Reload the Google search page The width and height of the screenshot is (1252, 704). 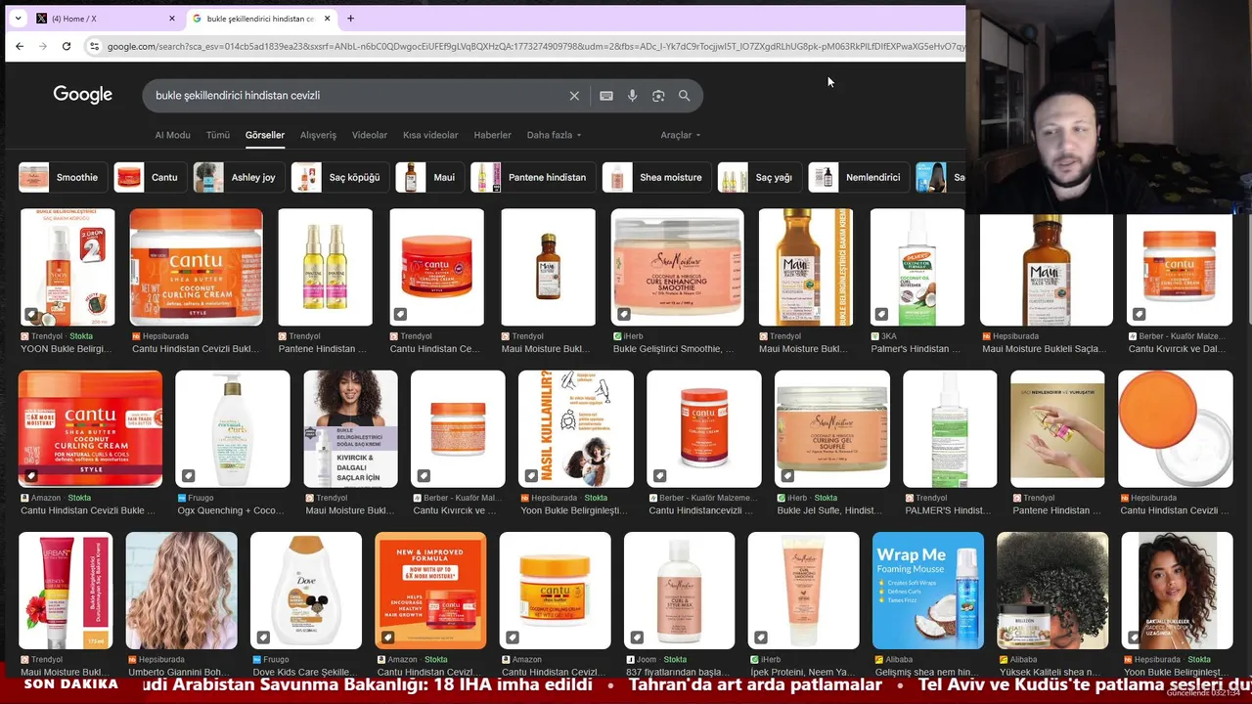click(67, 46)
